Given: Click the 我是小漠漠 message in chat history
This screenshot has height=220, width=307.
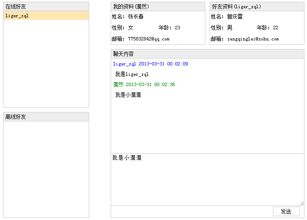Looking at the screenshot, I should pyautogui.click(x=128, y=95).
